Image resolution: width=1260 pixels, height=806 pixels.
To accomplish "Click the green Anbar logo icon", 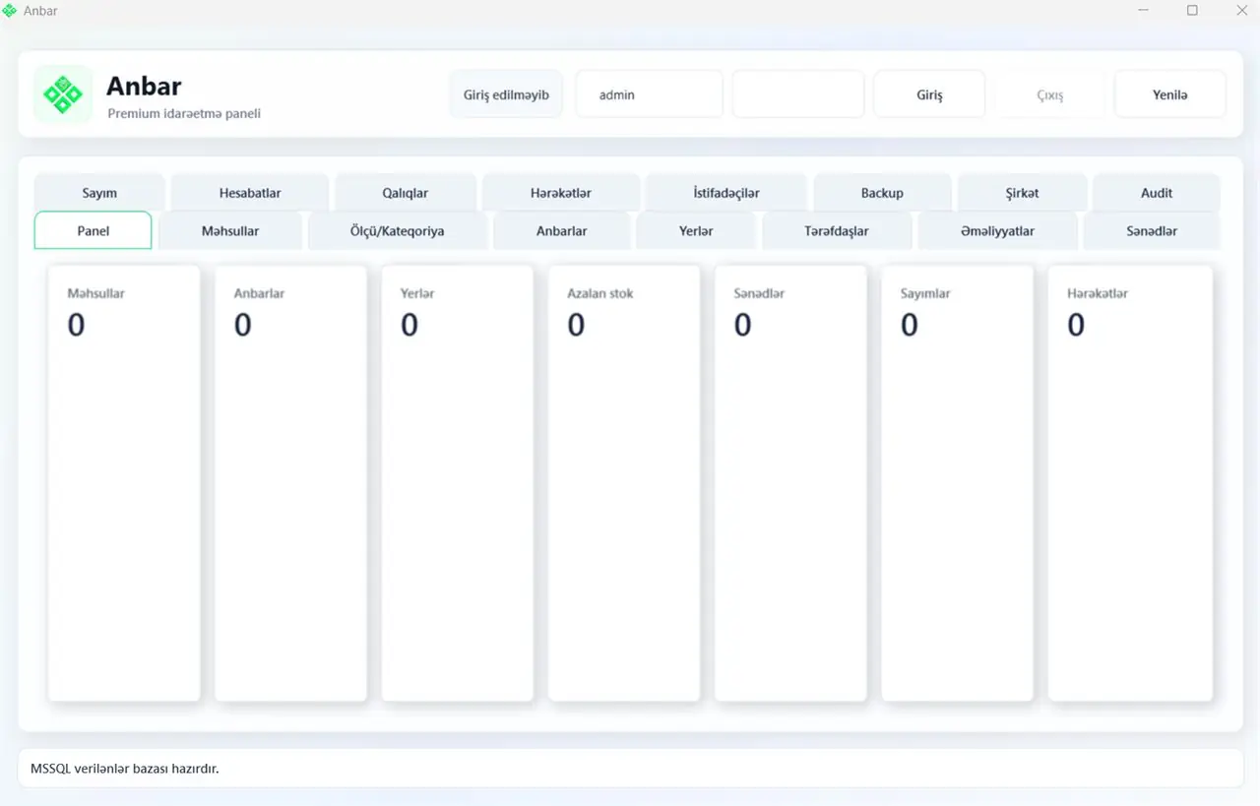I will [63, 94].
